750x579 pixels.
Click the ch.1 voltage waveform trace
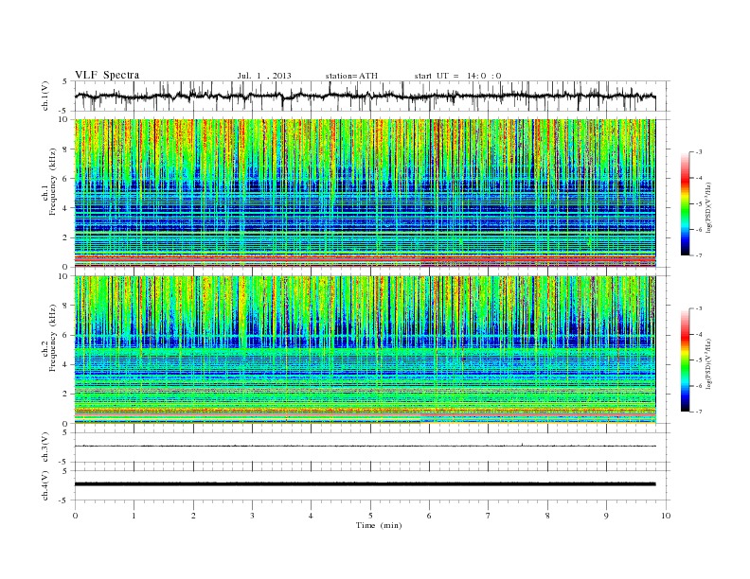click(x=366, y=96)
